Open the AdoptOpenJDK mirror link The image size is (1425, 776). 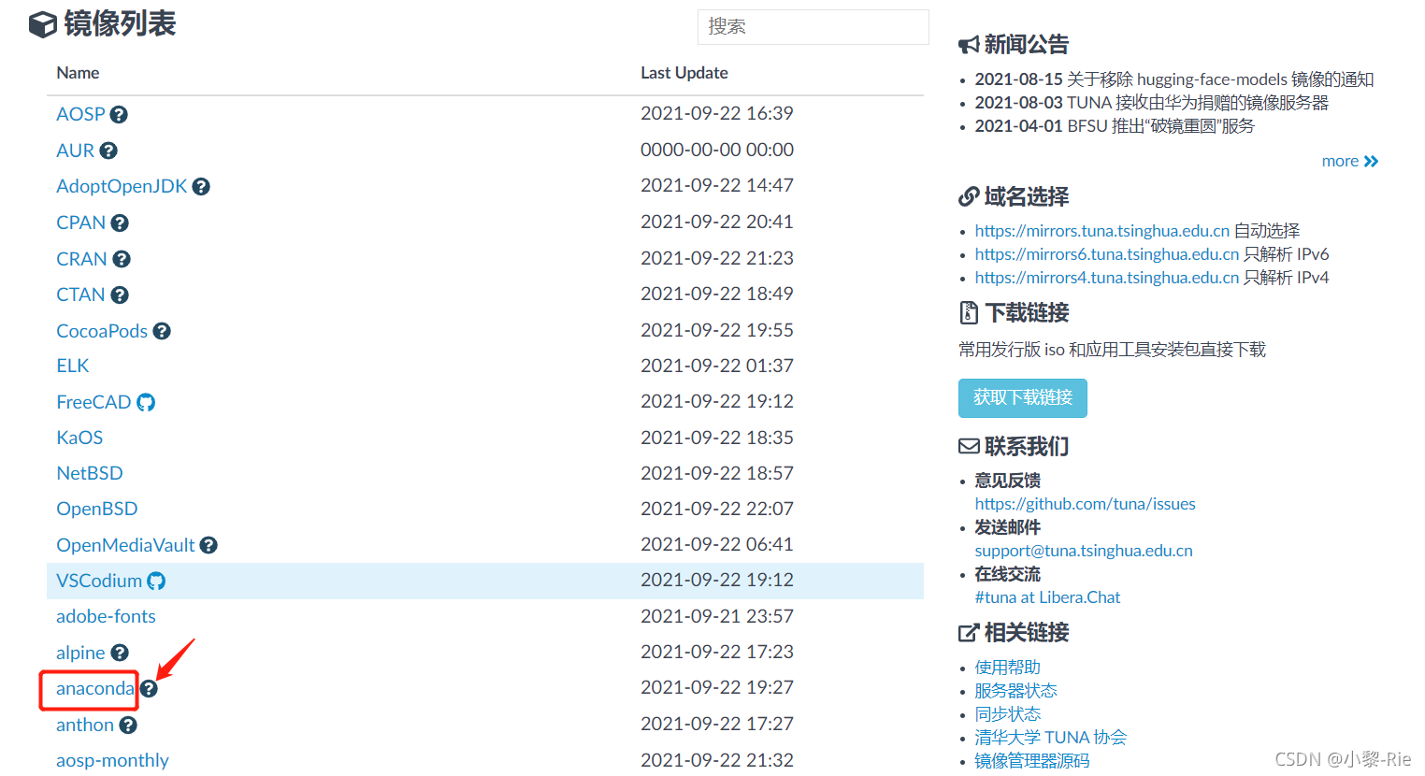pyautogui.click(x=122, y=186)
